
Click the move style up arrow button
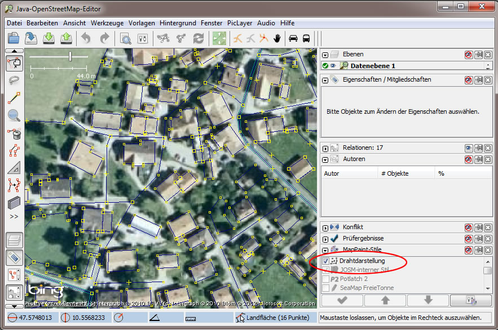pyautogui.click(x=385, y=300)
